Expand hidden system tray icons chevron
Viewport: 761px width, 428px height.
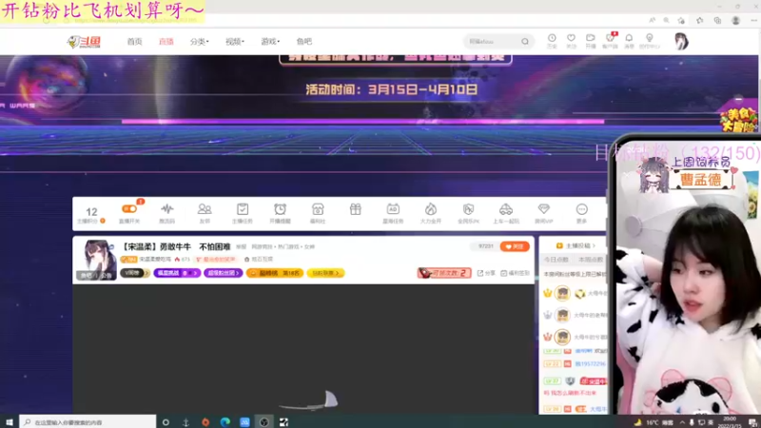click(x=682, y=422)
